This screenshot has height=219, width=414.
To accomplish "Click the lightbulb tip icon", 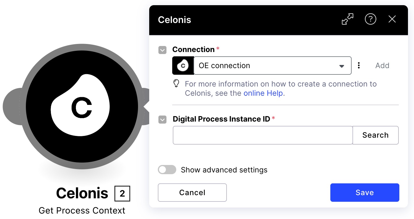I will click(x=176, y=83).
